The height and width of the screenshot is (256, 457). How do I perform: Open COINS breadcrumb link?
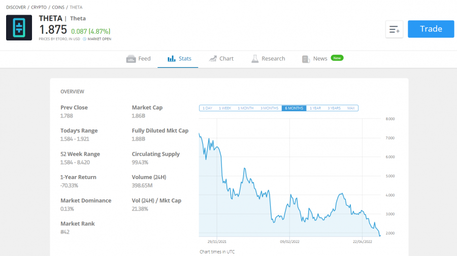(58, 7)
